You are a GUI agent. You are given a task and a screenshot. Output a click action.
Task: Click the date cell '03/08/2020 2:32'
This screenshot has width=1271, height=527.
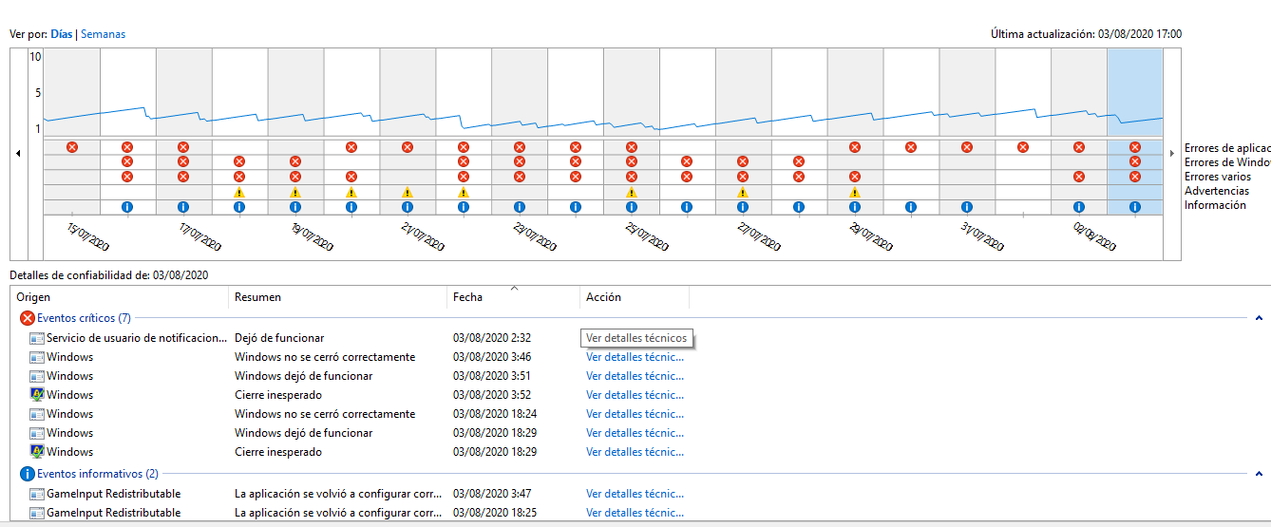tap(492, 338)
